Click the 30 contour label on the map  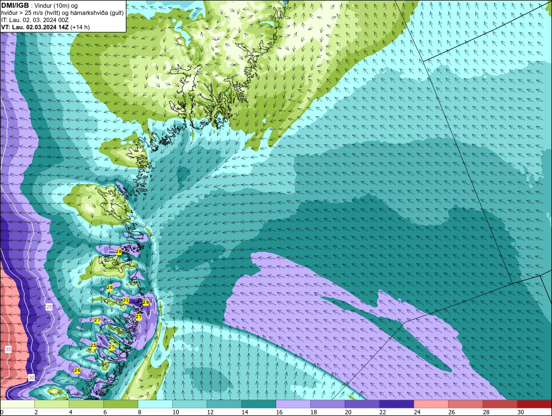(31, 378)
